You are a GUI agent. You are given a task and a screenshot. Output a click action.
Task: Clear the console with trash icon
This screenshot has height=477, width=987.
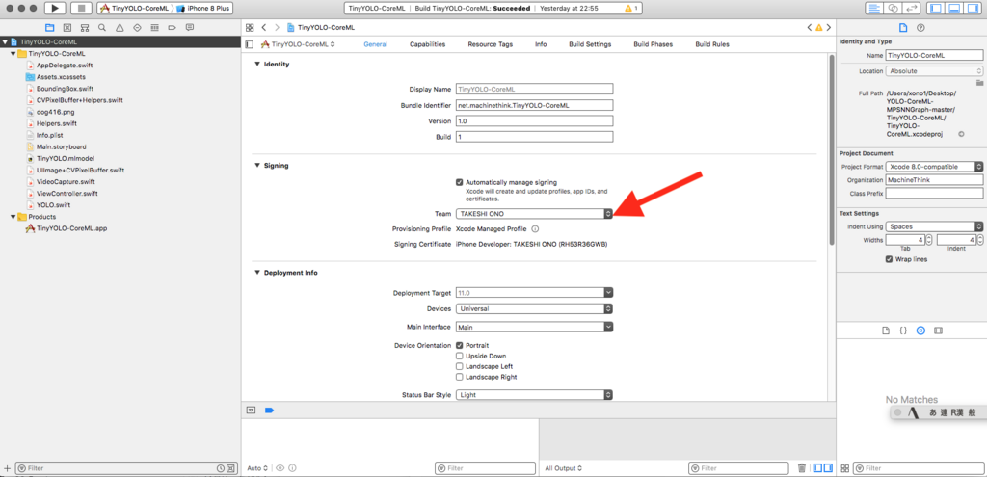(x=801, y=468)
